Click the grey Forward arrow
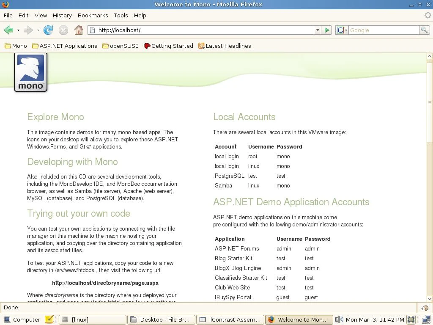This screenshot has height=325, width=433. tap(28, 30)
